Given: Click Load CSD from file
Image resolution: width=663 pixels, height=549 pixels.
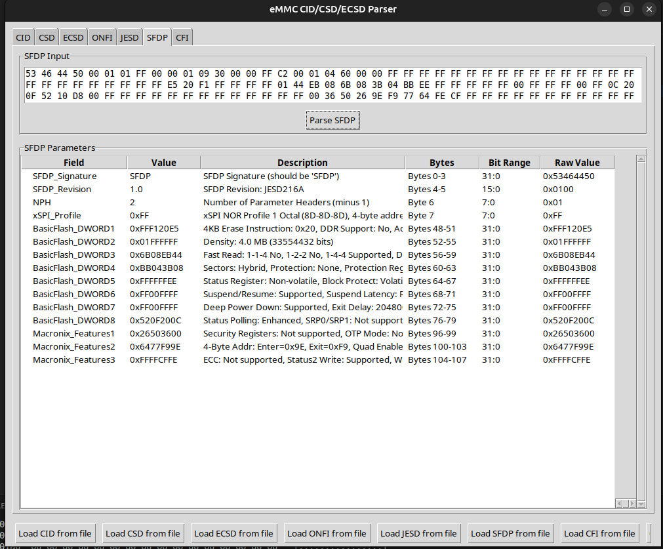Looking at the screenshot, I should 142,533.
